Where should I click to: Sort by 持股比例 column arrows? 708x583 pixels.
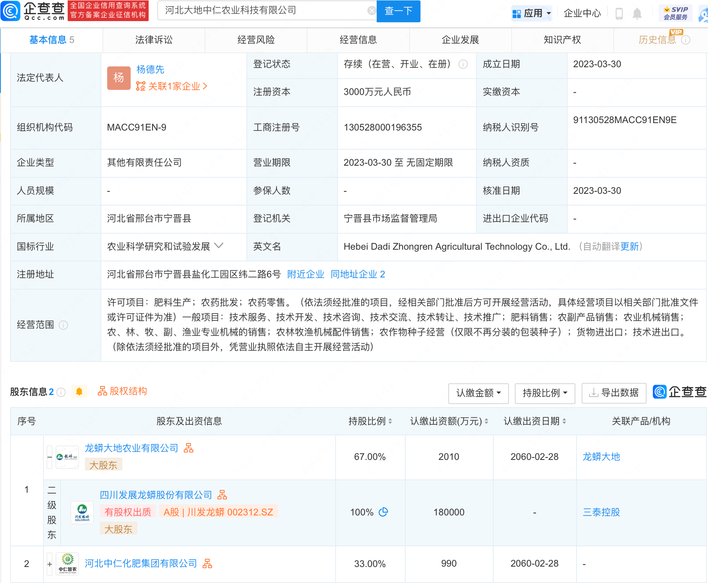[390, 421]
